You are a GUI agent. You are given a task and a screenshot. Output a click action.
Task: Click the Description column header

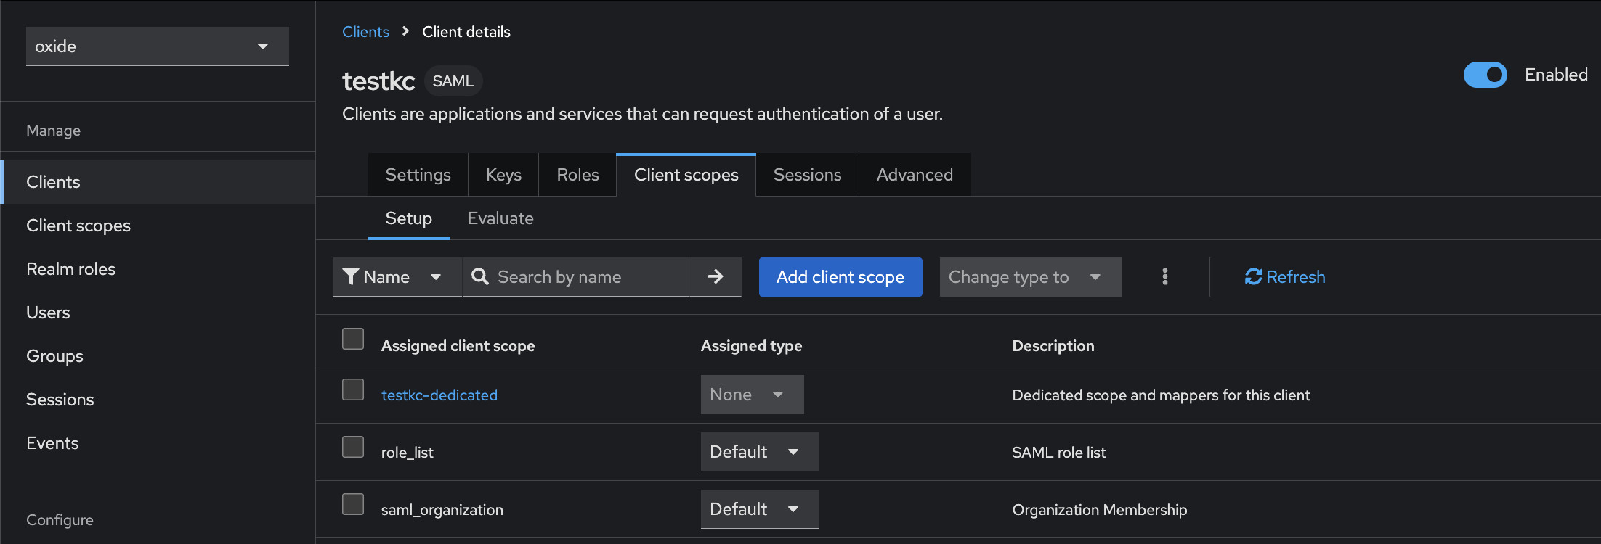pos(1053,346)
